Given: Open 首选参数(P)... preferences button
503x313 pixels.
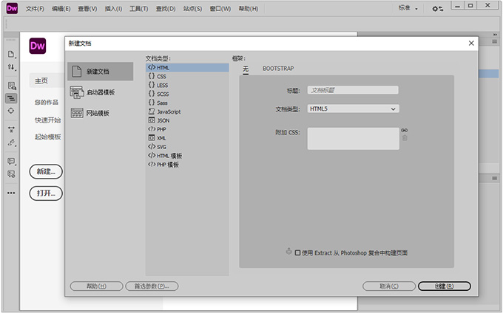Looking at the screenshot, I should point(152,286).
